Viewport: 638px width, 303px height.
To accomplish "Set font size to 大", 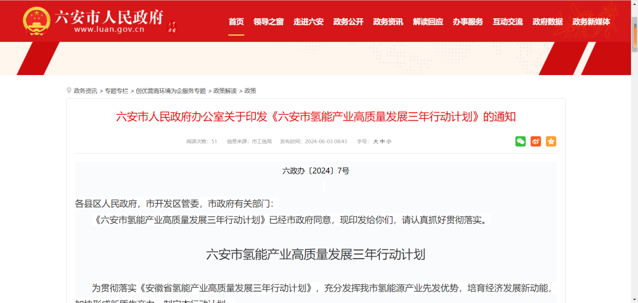I will coord(376,142).
